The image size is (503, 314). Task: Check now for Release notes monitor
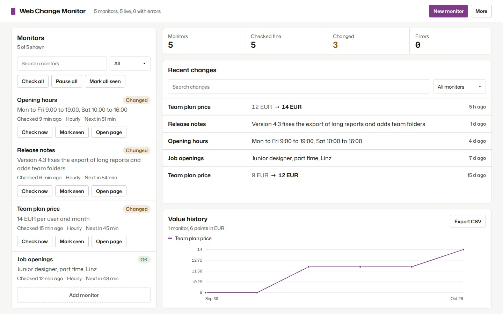tap(35, 191)
